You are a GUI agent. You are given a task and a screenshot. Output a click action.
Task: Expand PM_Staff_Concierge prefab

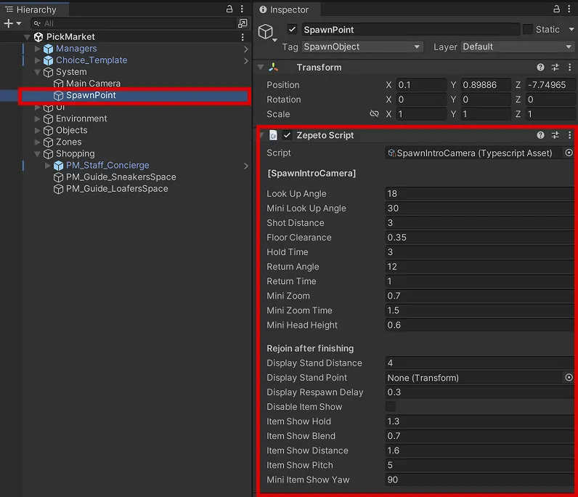click(47, 165)
